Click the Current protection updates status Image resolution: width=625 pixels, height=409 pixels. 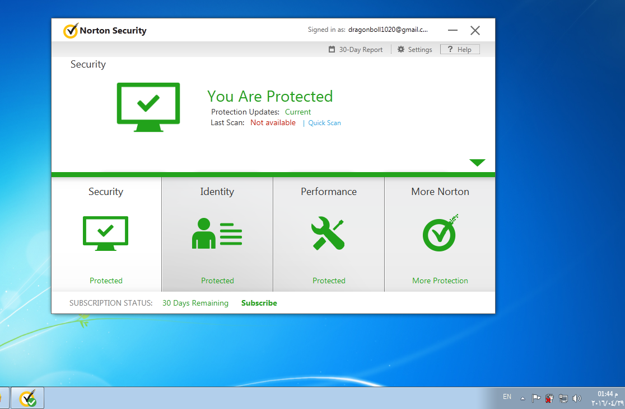click(x=298, y=112)
